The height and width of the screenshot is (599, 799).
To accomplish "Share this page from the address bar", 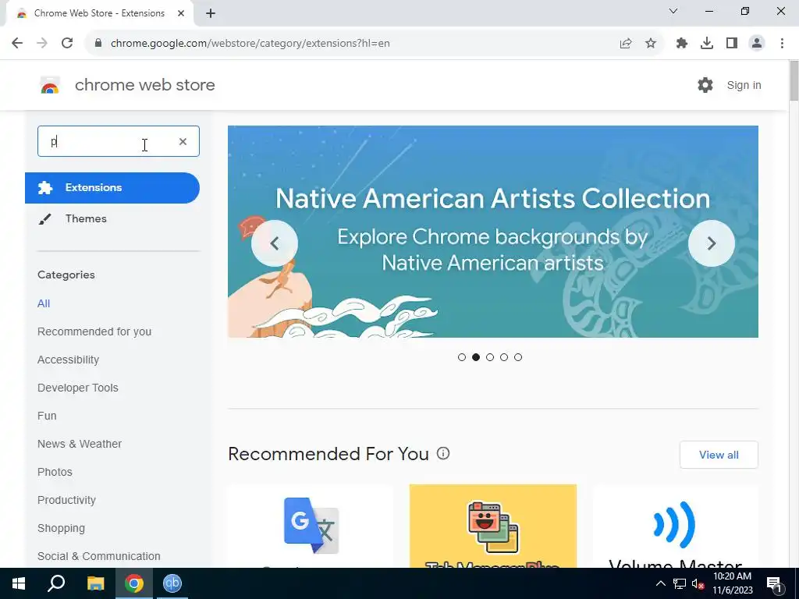I will [x=626, y=44].
